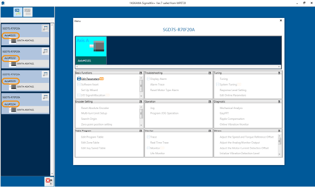The height and width of the screenshot is (187, 315).
Task: Select Axis#0102 in the drive list
Action: point(10,58)
